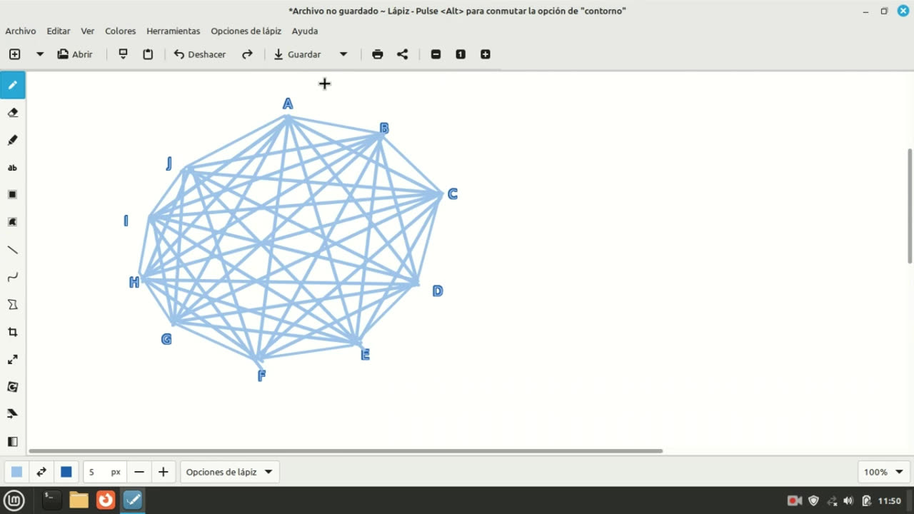Viewport: 914px width, 514px height.
Task: Open bottom Opciones de lápiz dropdown
Action: pyautogui.click(x=229, y=472)
